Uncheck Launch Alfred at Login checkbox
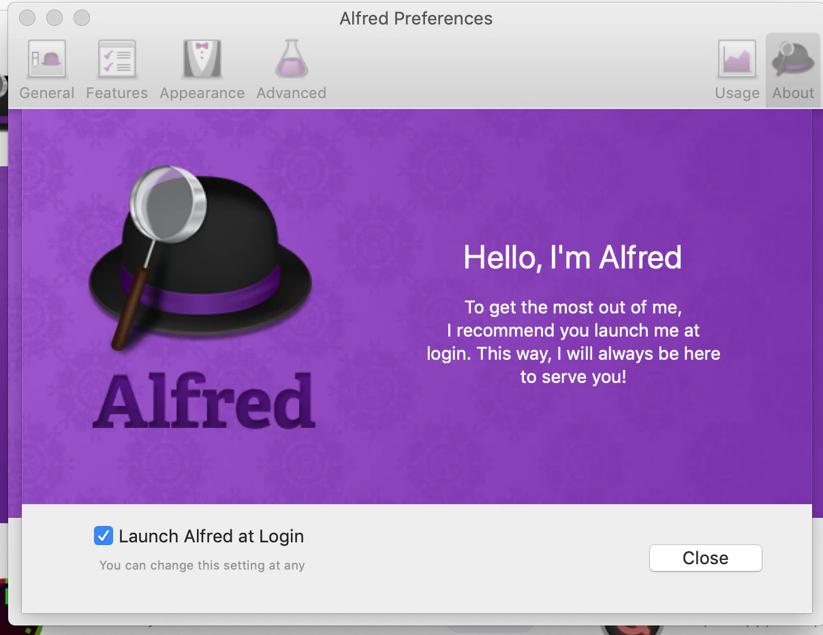Viewport: 823px width, 635px height. (x=103, y=536)
